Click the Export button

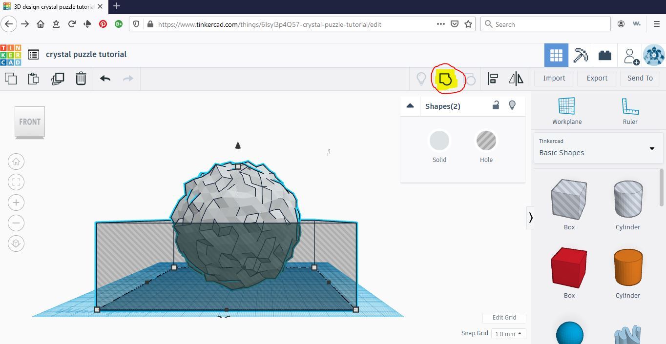tap(597, 78)
